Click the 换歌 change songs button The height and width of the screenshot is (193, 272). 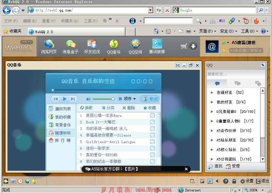point(86,108)
